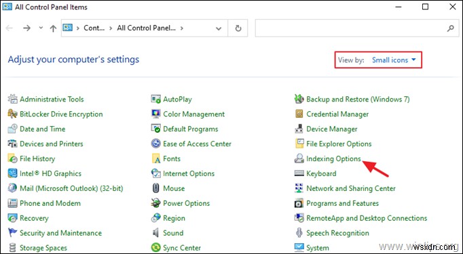Select All Control Panel... breadcrumb segment
This screenshot has height=254, width=463.
coord(146,28)
